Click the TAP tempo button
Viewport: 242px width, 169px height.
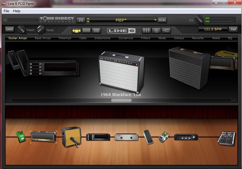pyautogui.click(x=233, y=29)
